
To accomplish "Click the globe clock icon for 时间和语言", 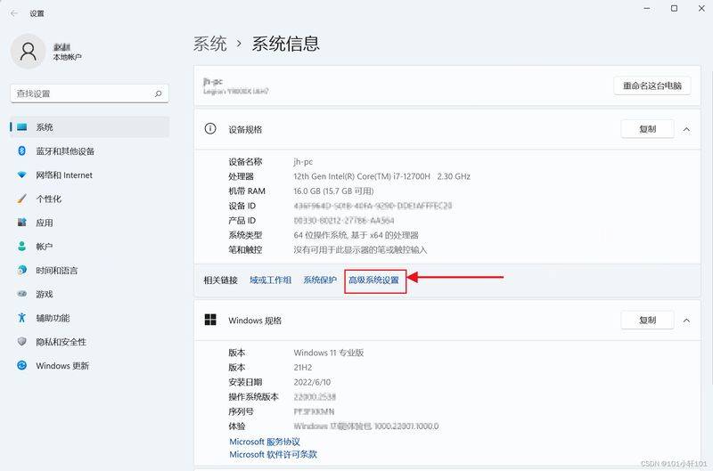I will [21, 271].
